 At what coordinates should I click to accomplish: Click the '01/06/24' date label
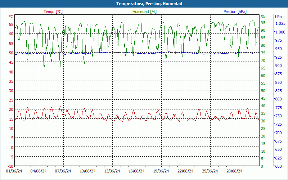pos(14,171)
